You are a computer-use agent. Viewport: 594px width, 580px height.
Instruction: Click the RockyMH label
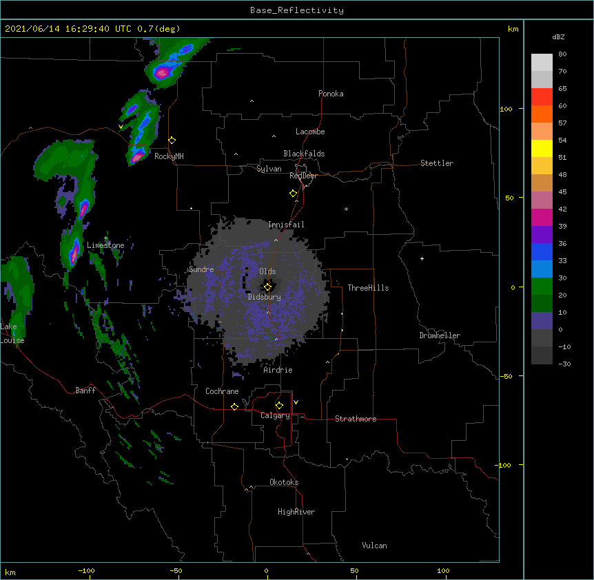coord(169,156)
